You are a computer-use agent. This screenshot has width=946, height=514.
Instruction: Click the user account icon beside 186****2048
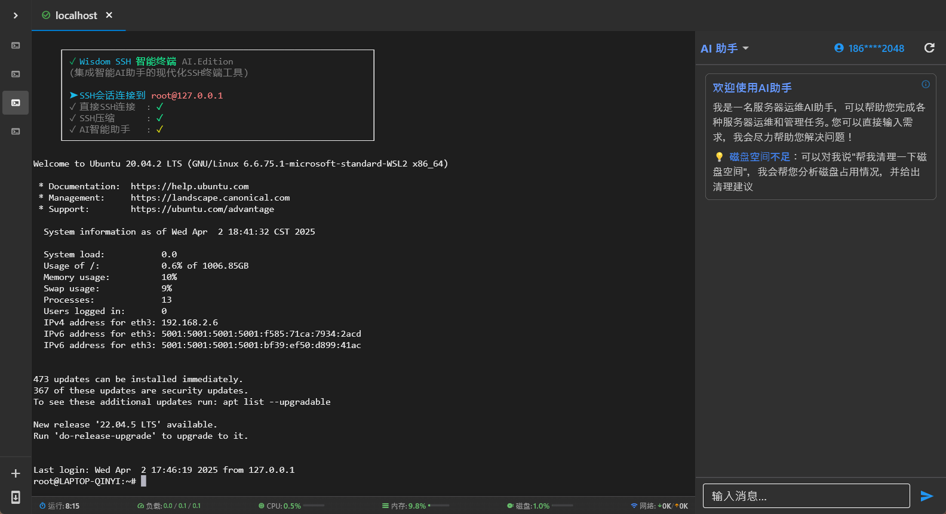839,48
